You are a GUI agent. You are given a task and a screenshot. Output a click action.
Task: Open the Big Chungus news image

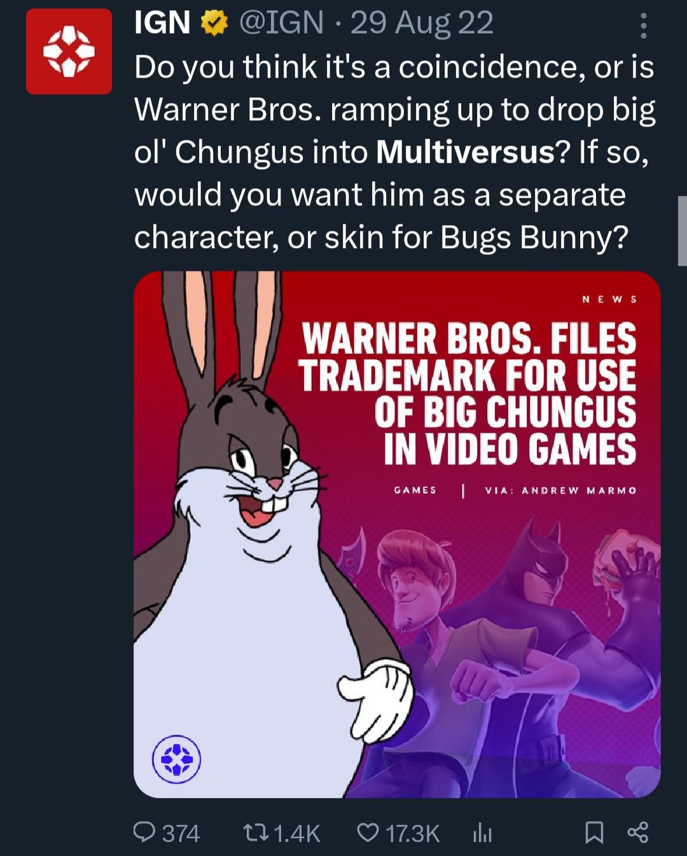pyautogui.click(x=397, y=534)
